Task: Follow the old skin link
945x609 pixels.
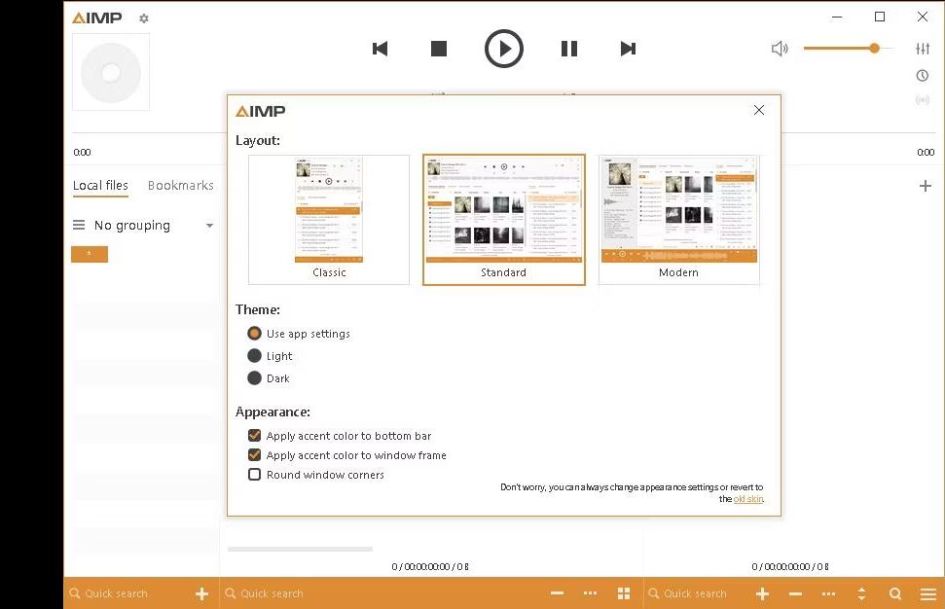Action: coord(748,499)
